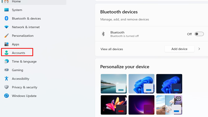The width and height of the screenshot is (208, 117).
Task: Choose the purple glow dark theme
Action: click(x=141, y=105)
